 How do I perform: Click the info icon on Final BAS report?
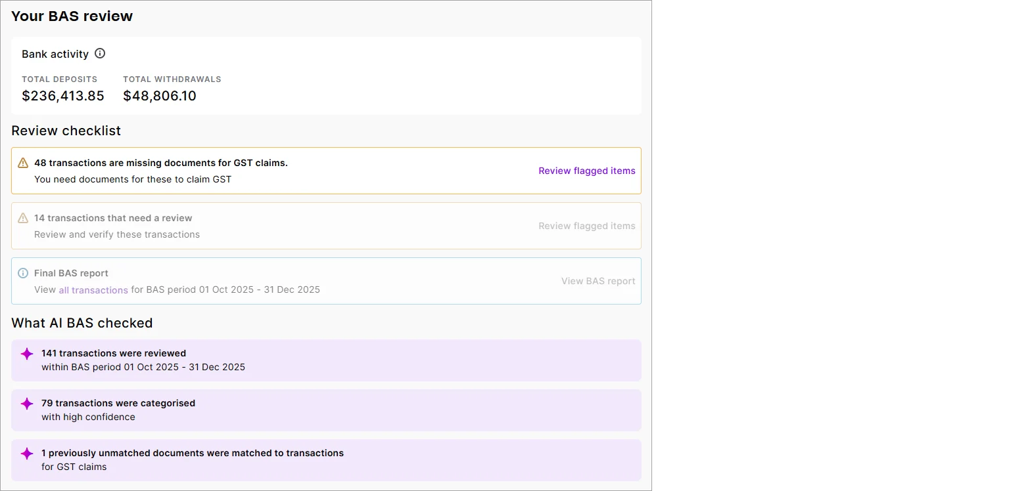[x=23, y=273]
